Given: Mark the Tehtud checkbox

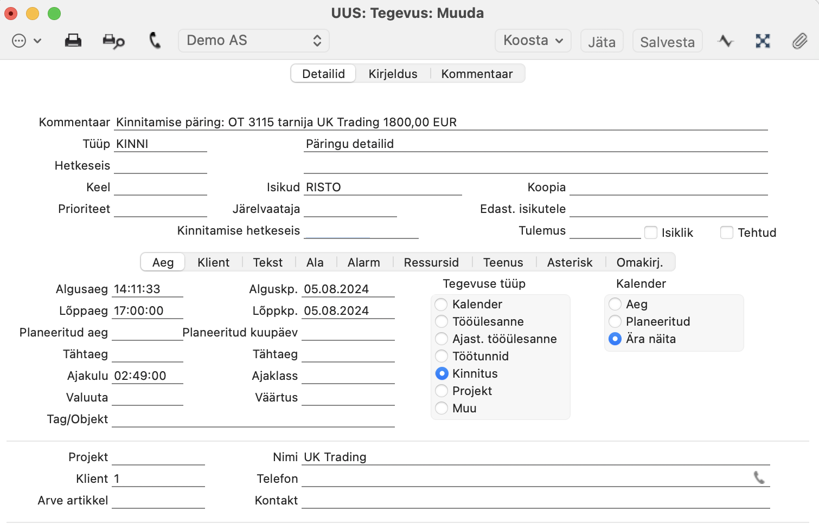Looking at the screenshot, I should (727, 232).
